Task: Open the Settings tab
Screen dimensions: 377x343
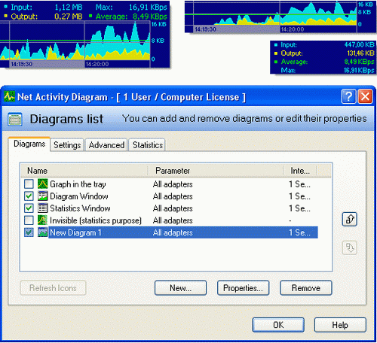Action: point(67,145)
